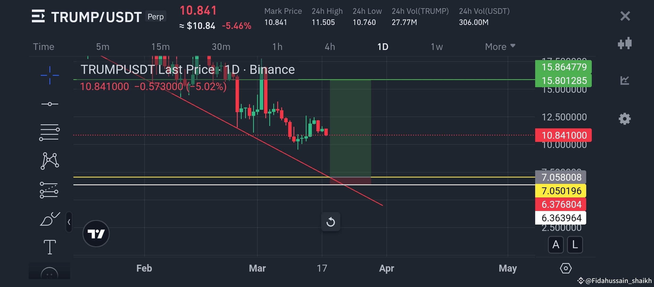Switch to the Time chart view
The width and height of the screenshot is (654, 287).
[44, 47]
